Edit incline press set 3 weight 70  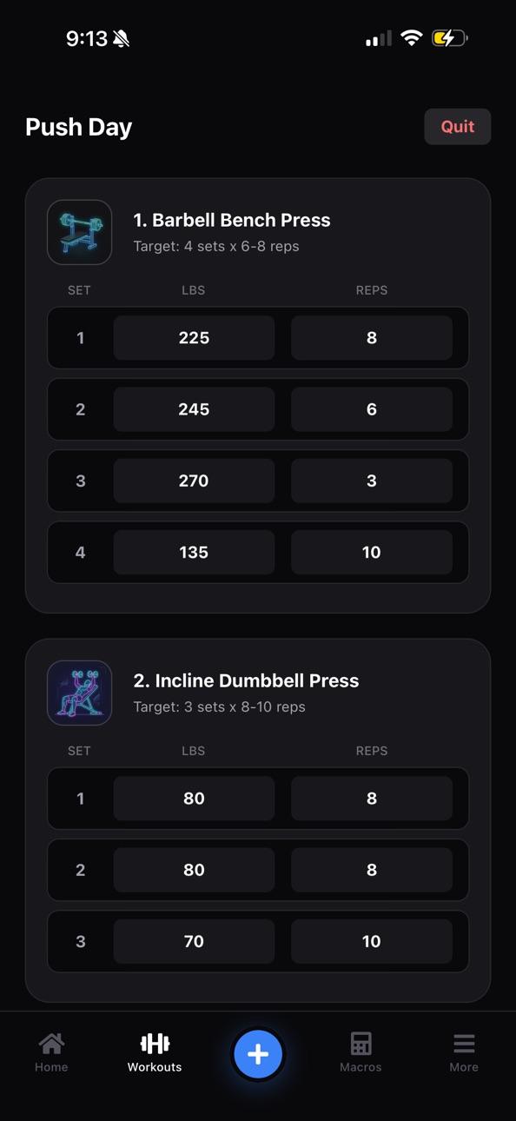(x=194, y=941)
